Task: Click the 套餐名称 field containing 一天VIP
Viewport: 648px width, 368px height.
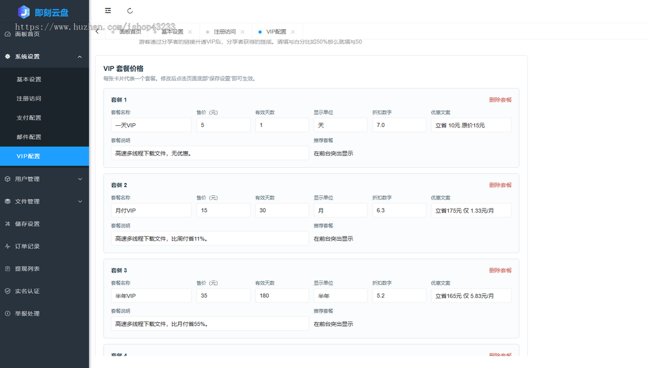Action: coord(151,125)
